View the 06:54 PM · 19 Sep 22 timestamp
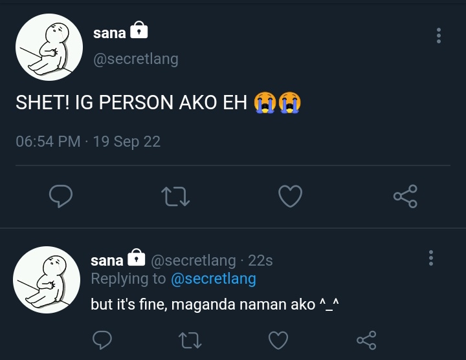This screenshot has height=360, width=466. point(88,142)
